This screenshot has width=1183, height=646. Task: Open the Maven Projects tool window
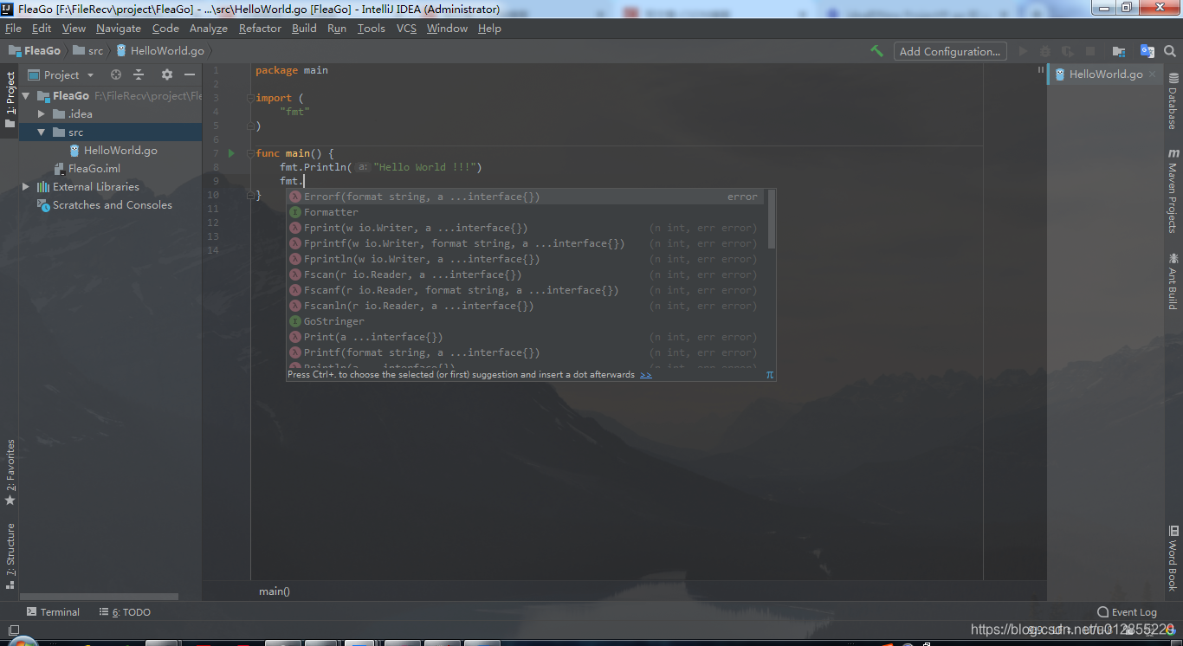pyautogui.click(x=1173, y=191)
